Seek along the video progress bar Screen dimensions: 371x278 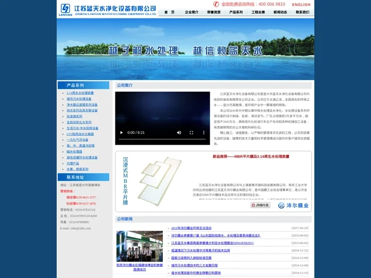(162, 139)
